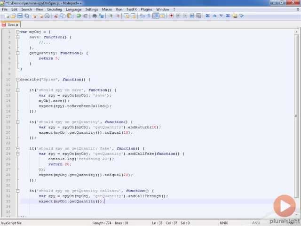Collapse the 'save: function()' fold marker
The width and height of the screenshot is (301, 226).
pos(18,37)
